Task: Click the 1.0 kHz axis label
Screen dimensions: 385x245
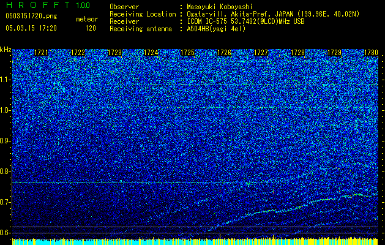Action: [x=5, y=110]
